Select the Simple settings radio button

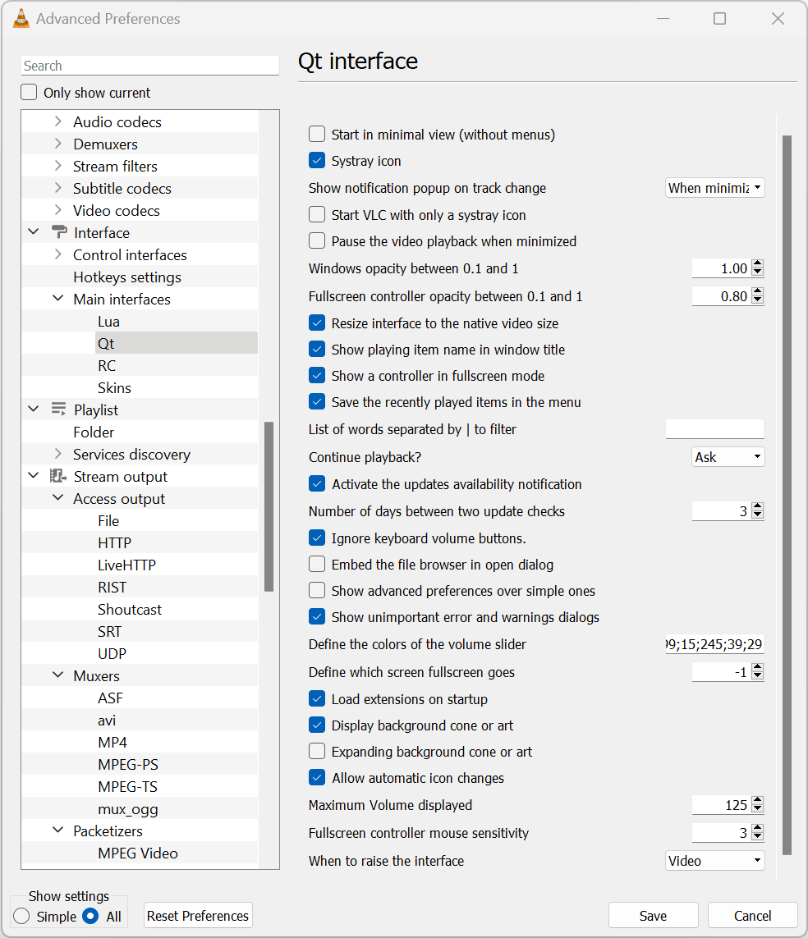(23, 916)
